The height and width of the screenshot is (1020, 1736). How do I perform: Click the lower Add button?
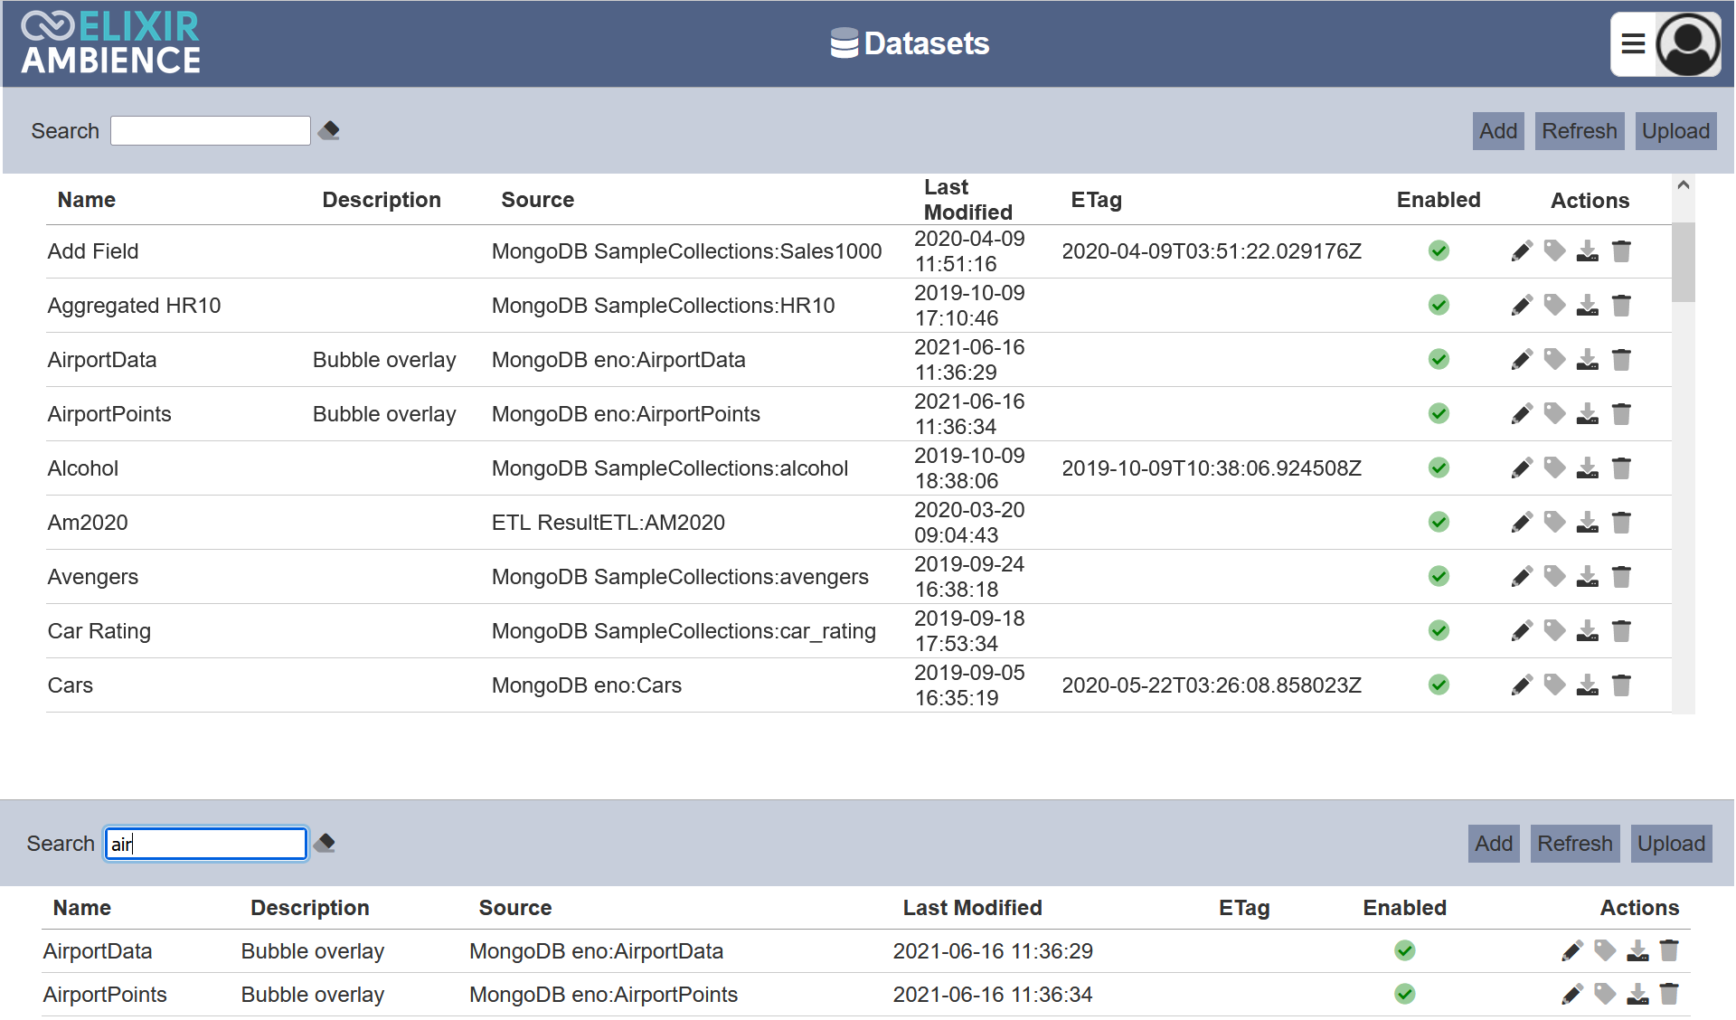1494,844
